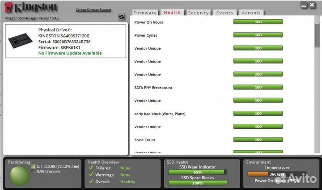Select the Physical Drive 0 entry
The width and height of the screenshot is (322, 190).
[65, 41]
